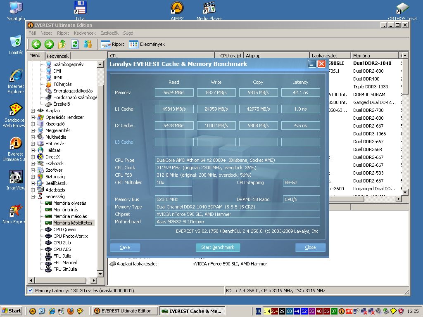Toggle the Memory Latency status bar checkbox

pos(31,290)
